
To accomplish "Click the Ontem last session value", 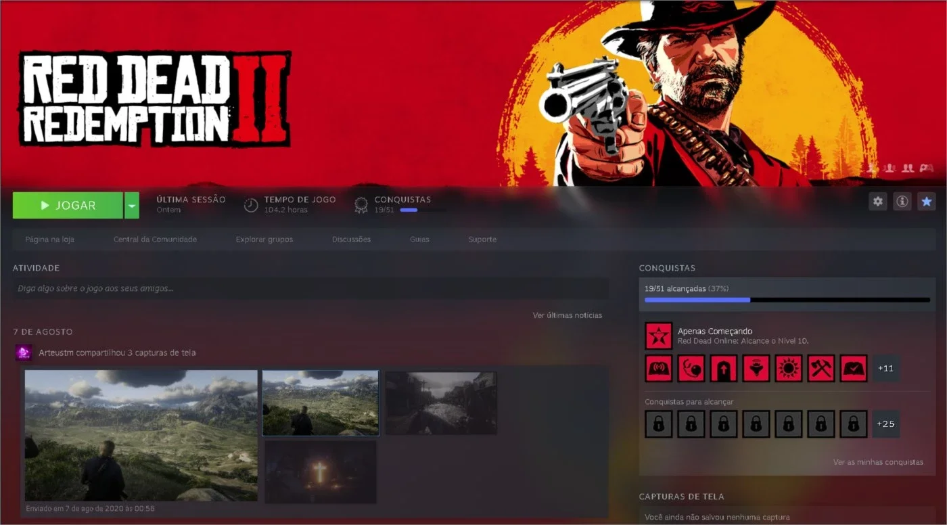I will pyautogui.click(x=168, y=210).
